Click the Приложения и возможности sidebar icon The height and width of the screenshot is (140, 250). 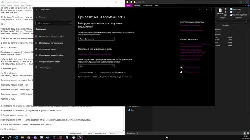36,37
